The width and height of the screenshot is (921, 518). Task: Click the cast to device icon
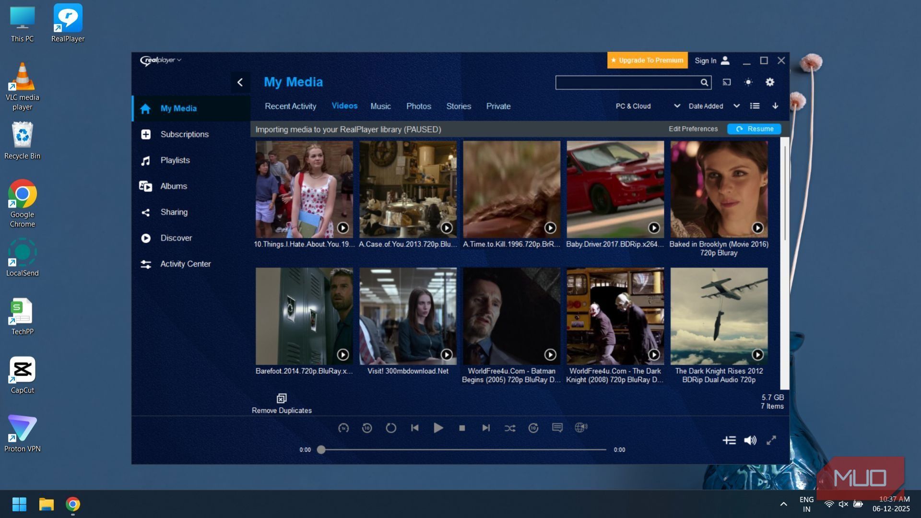(727, 82)
